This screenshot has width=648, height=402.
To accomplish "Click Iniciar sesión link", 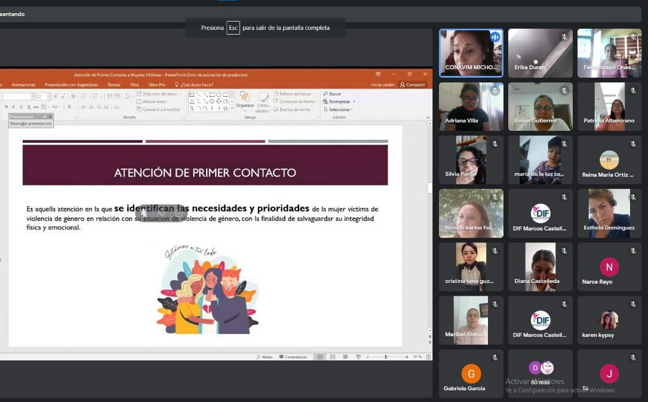I will pyautogui.click(x=382, y=85).
